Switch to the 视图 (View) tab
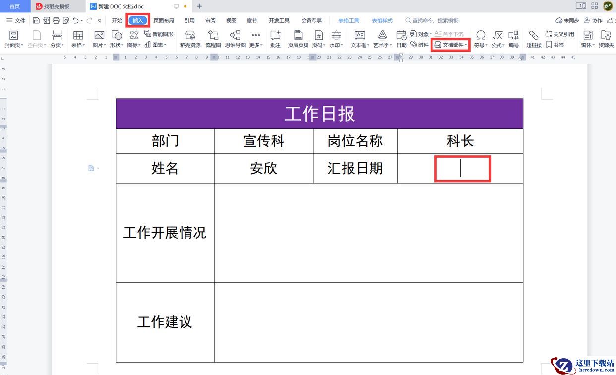Viewport: 616px width, 375px height. [x=231, y=20]
